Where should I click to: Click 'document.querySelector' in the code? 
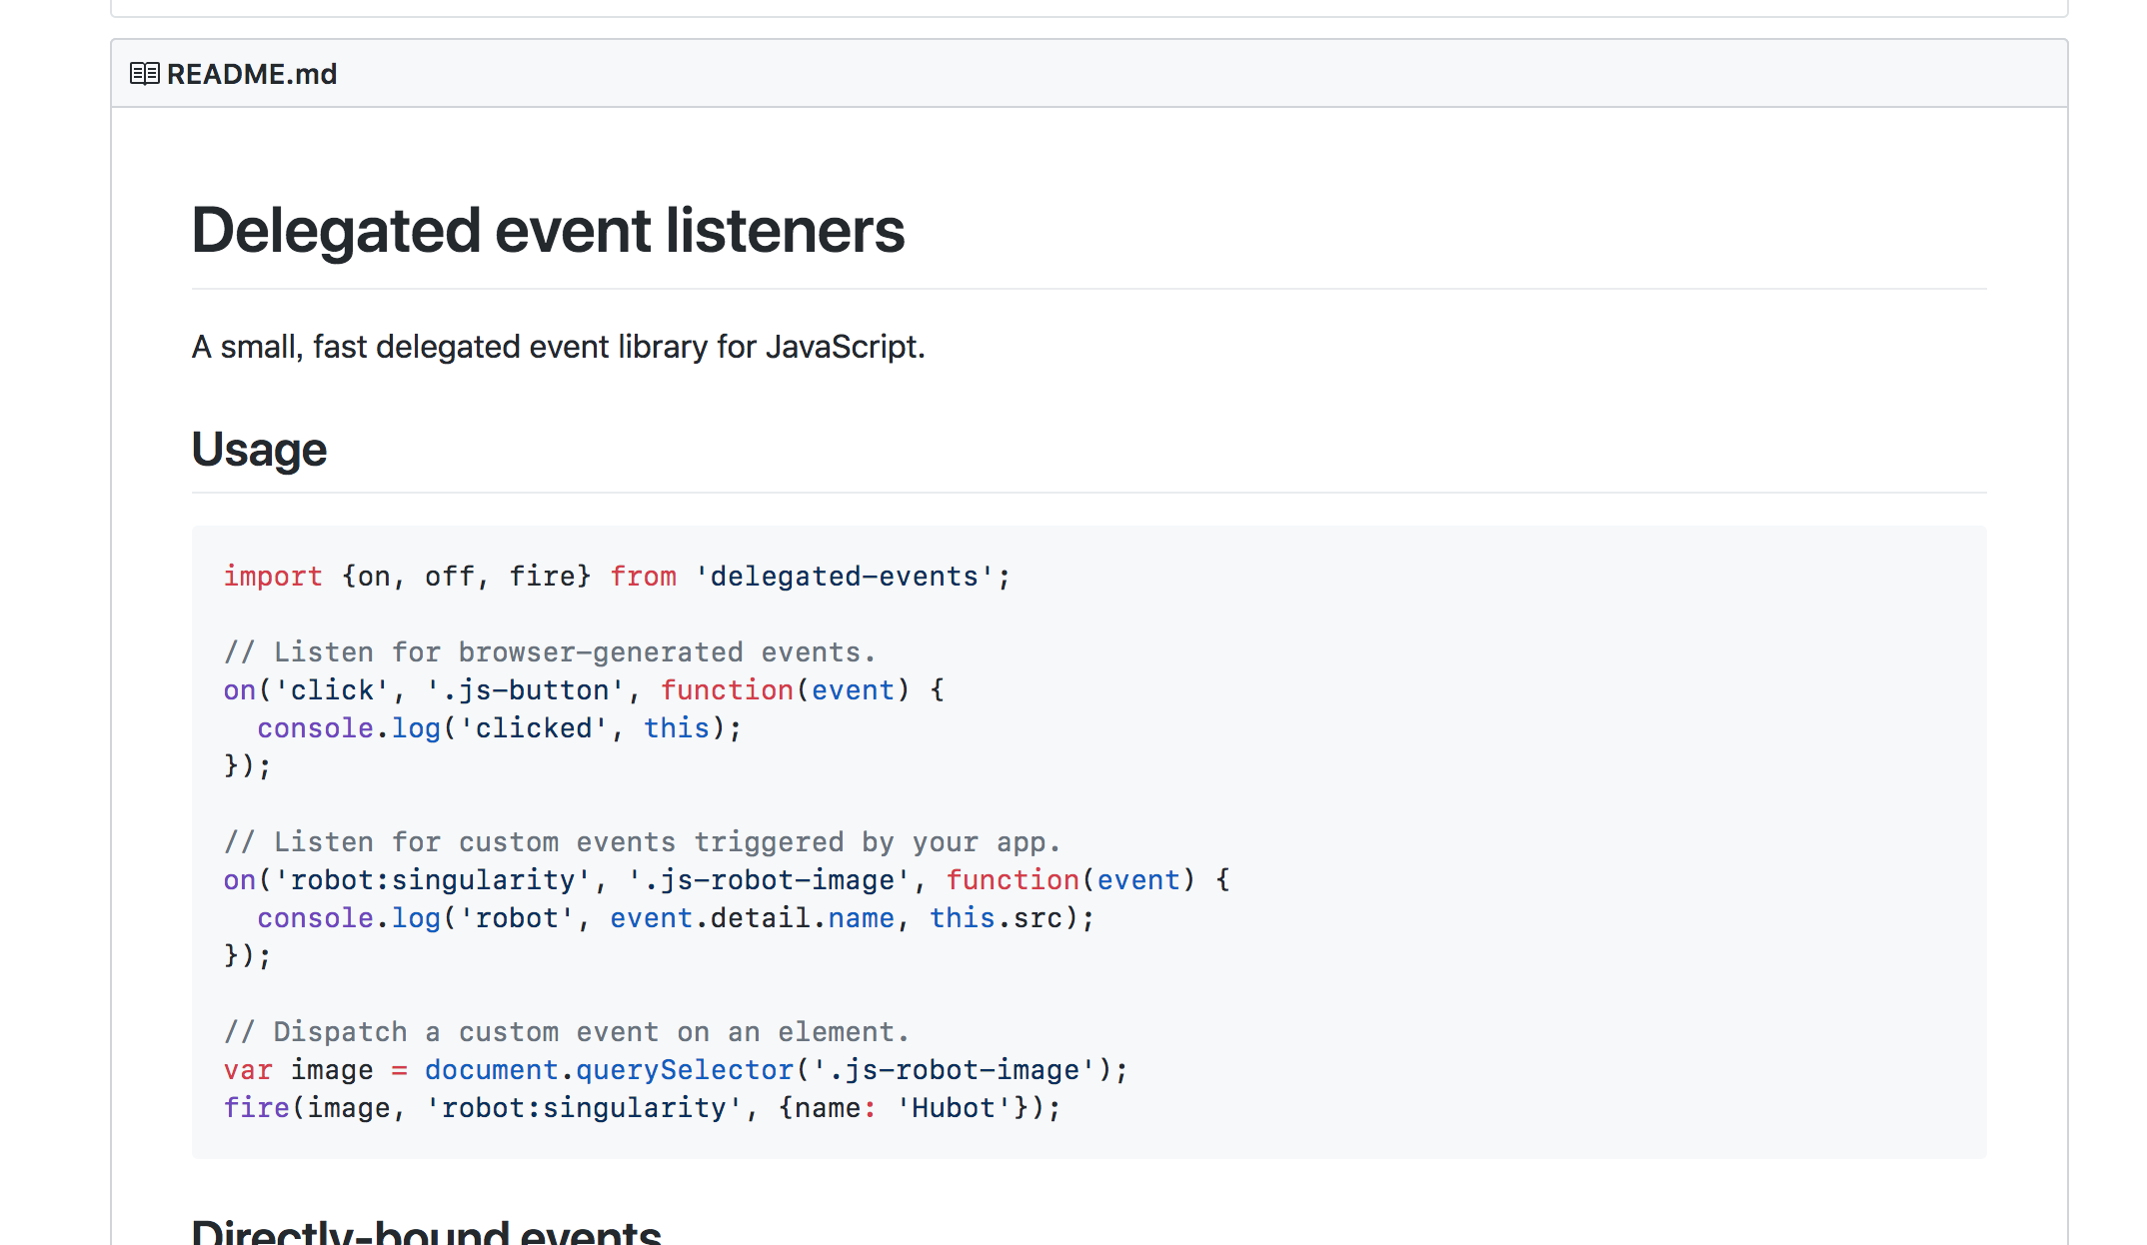tap(608, 1070)
